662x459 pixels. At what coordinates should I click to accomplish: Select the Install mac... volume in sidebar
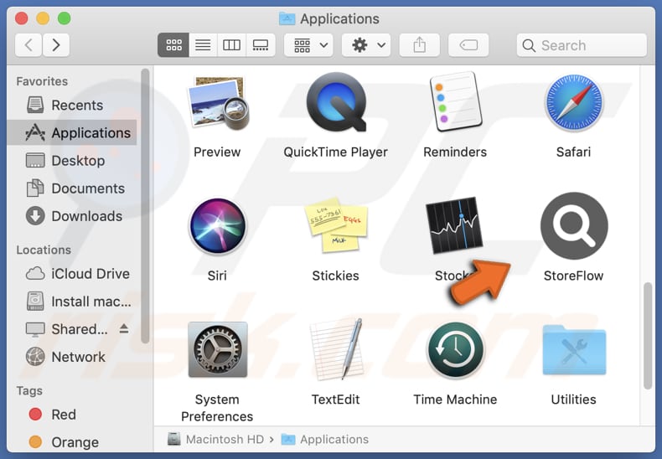pos(72,302)
